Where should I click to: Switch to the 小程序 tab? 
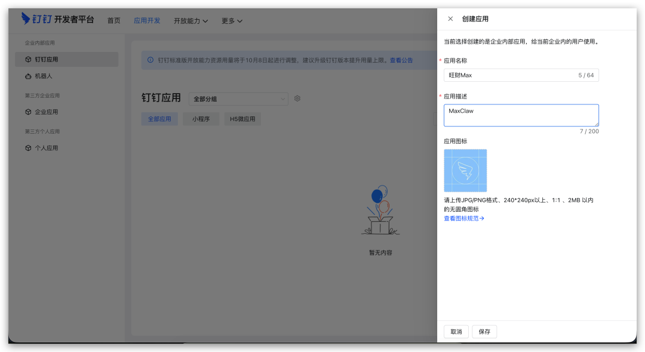coord(201,119)
